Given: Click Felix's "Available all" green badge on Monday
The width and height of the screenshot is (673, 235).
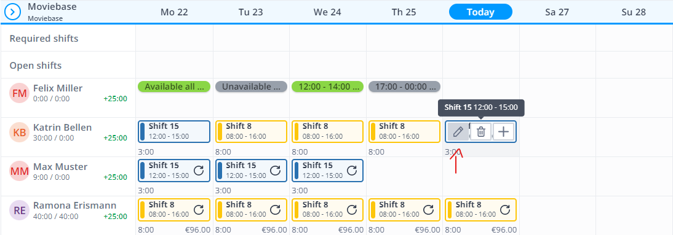Looking at the screenshot, I should (x=174, y=87).
